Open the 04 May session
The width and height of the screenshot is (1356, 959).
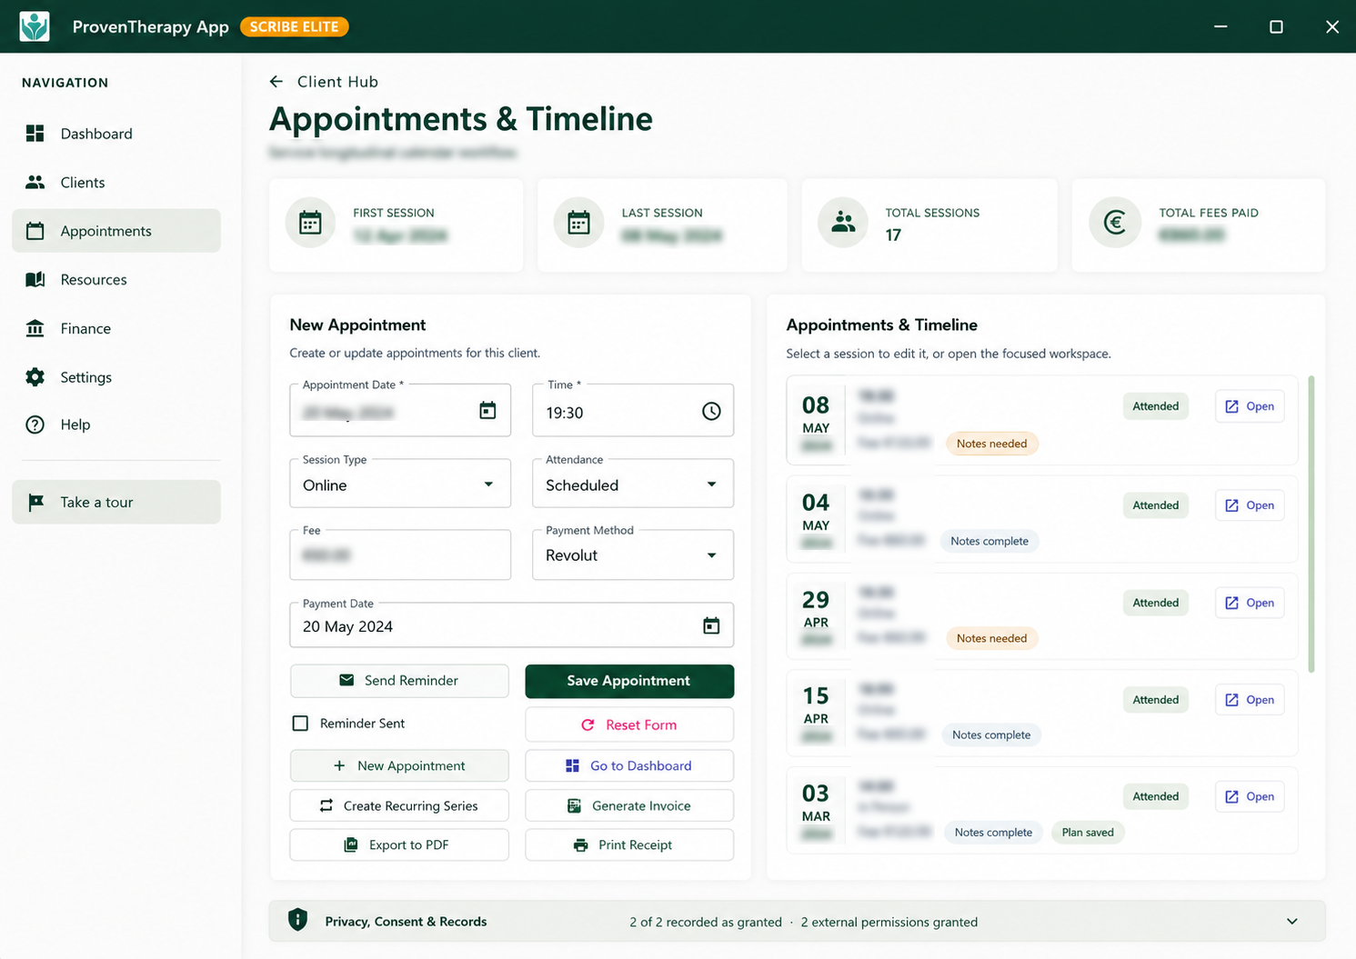(1250, 505)
